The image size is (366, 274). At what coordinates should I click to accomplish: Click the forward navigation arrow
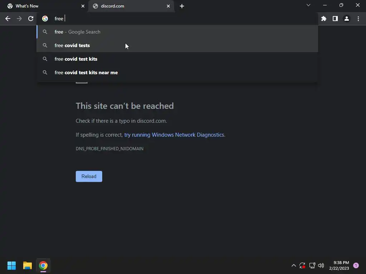click(19, 19)
